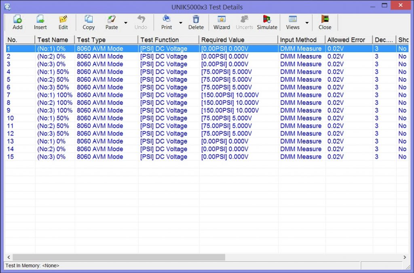Expand the Print dropdown arrow

[180, 23]
